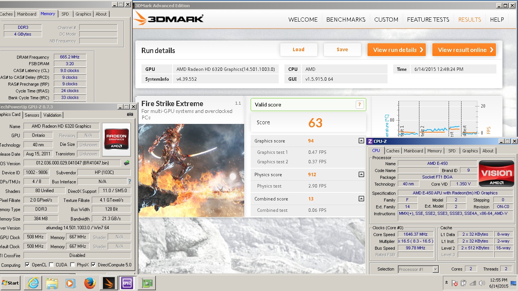
Task: Click the Core Speed value 1646.37 MHz
Action: (416, 235)
